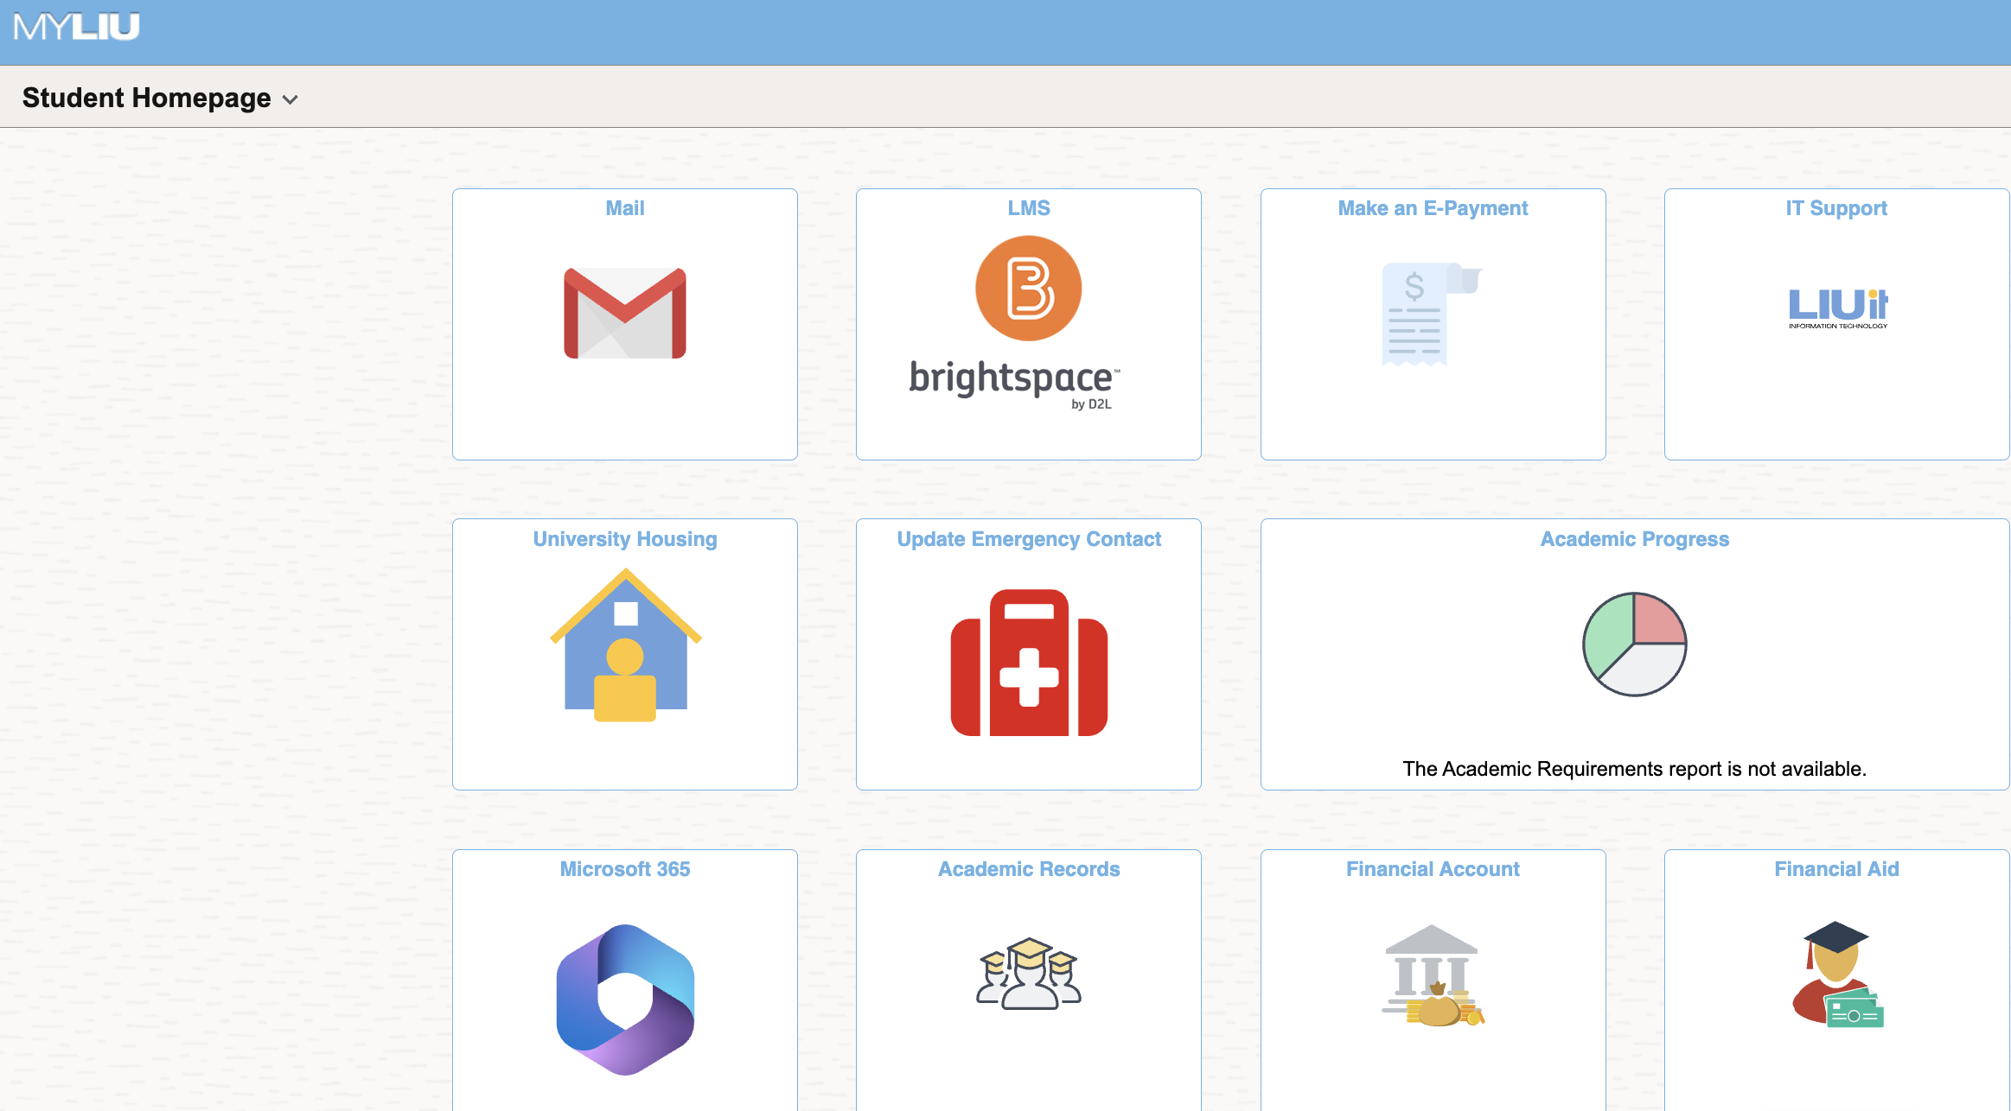Click the Academic Requirements not available message
Screen dimensions: 2011x1111
[1634, 769]
